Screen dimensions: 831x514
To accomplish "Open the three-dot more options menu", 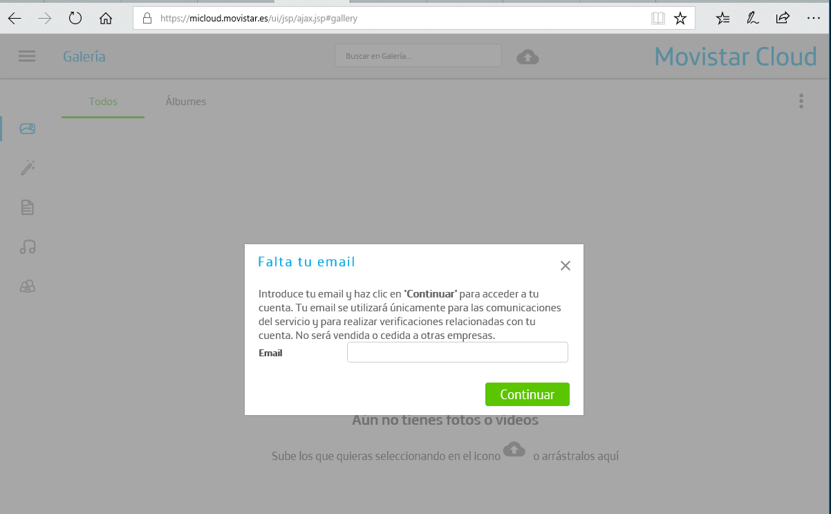I will coord(801,102).
